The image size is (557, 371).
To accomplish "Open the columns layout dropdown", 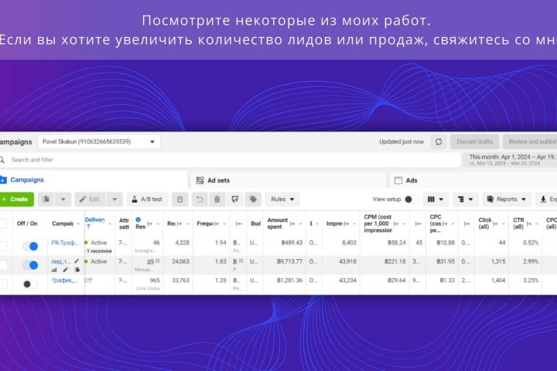I will pos(436,199).
